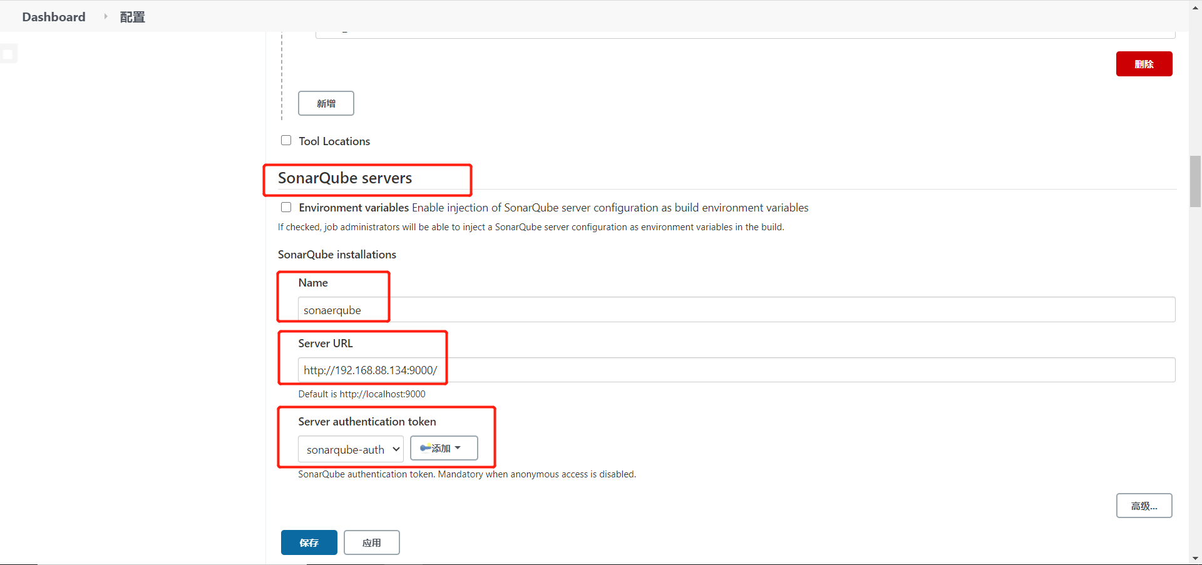Click the SonarQube servers heading
This screenshot has width=1202, height=565.
[x=345, y=178]
